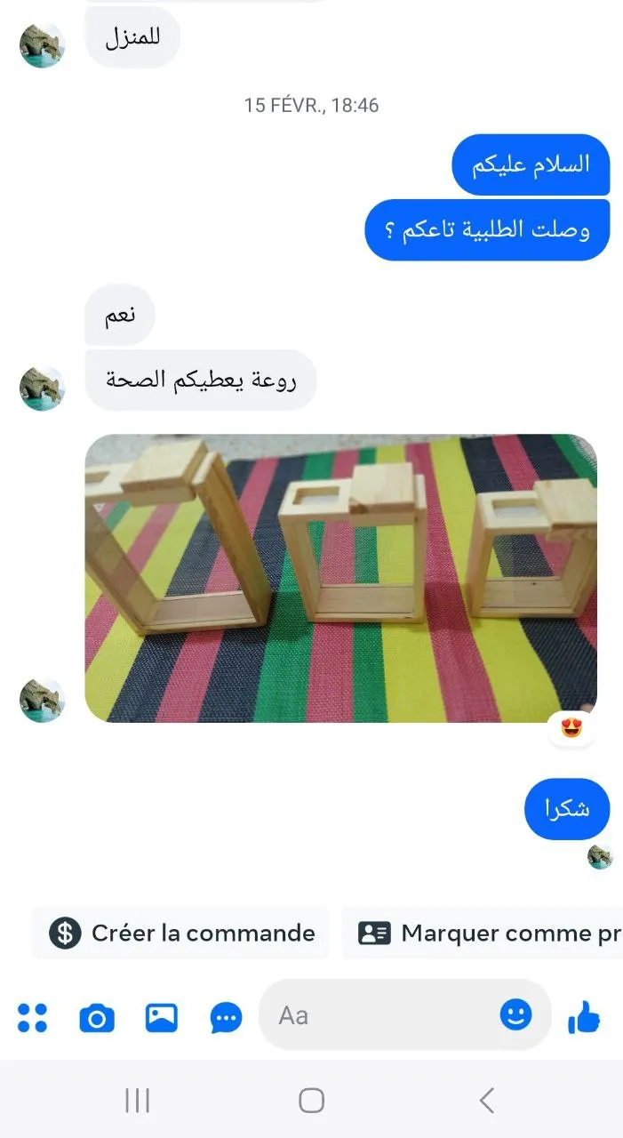Tap the sender avatar beside the photo
The image size is (623, 1138).
click(x=42, y=700)
